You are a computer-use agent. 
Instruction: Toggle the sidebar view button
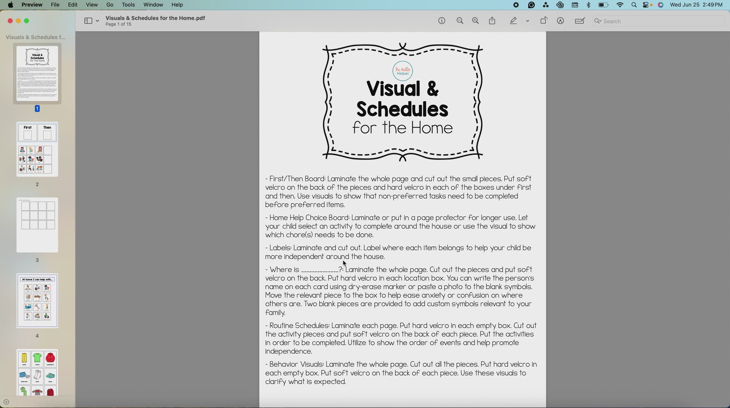coord(88,21)
